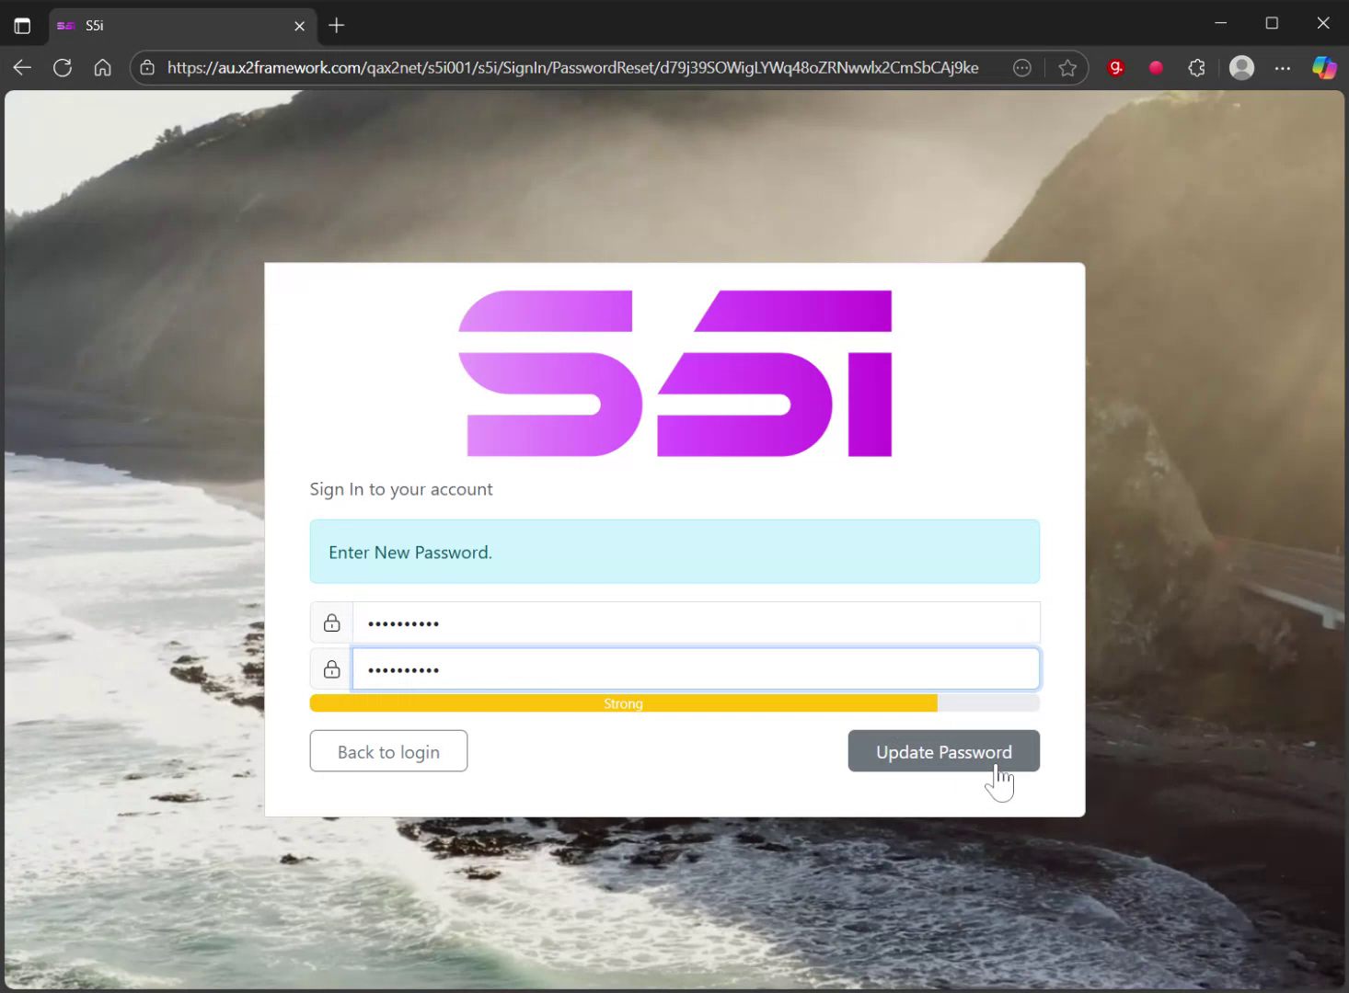
Task: Open the browser profile avatar
Action: (x=1241, y=67)
